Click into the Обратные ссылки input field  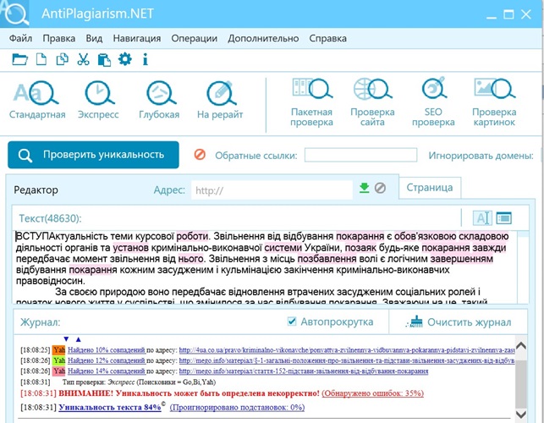pyautogui.click(x=360, y=155)
